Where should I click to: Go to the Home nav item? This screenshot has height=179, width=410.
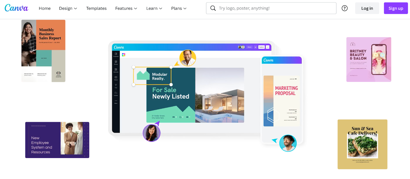(45, 8)
